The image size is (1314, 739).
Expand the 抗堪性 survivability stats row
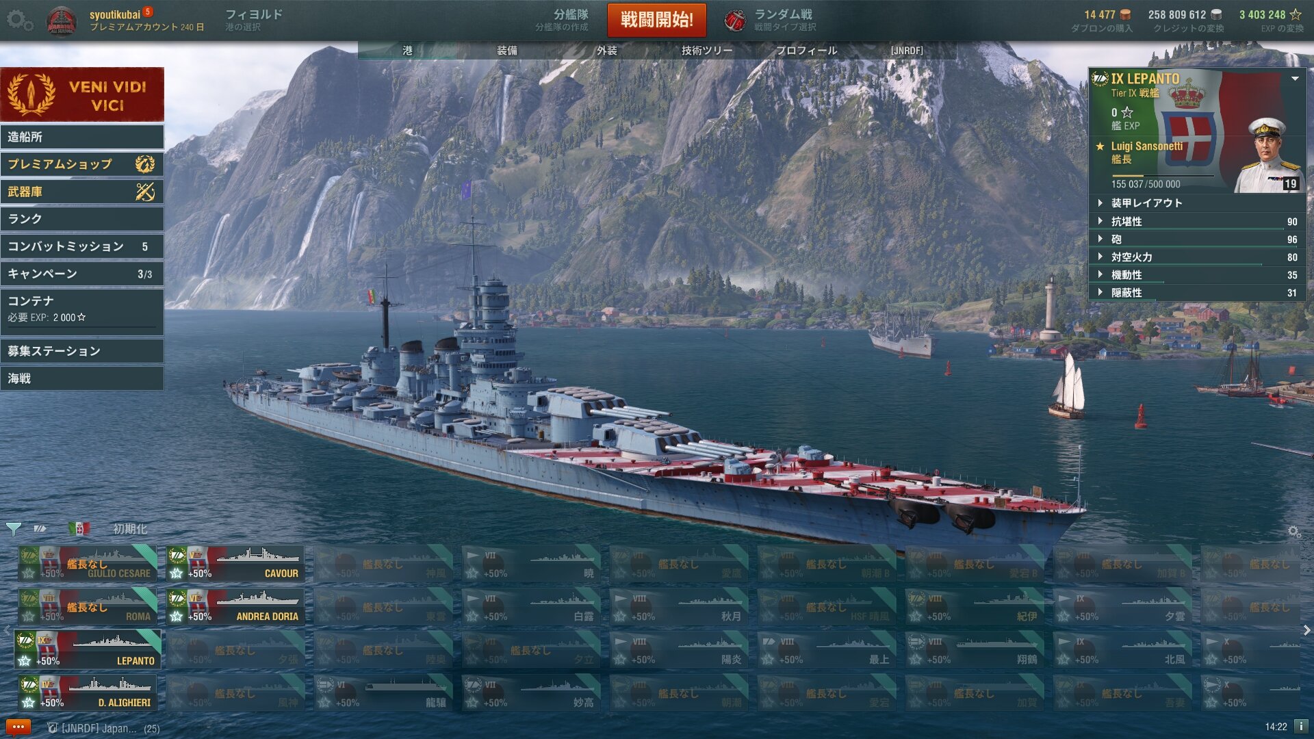1198,222
